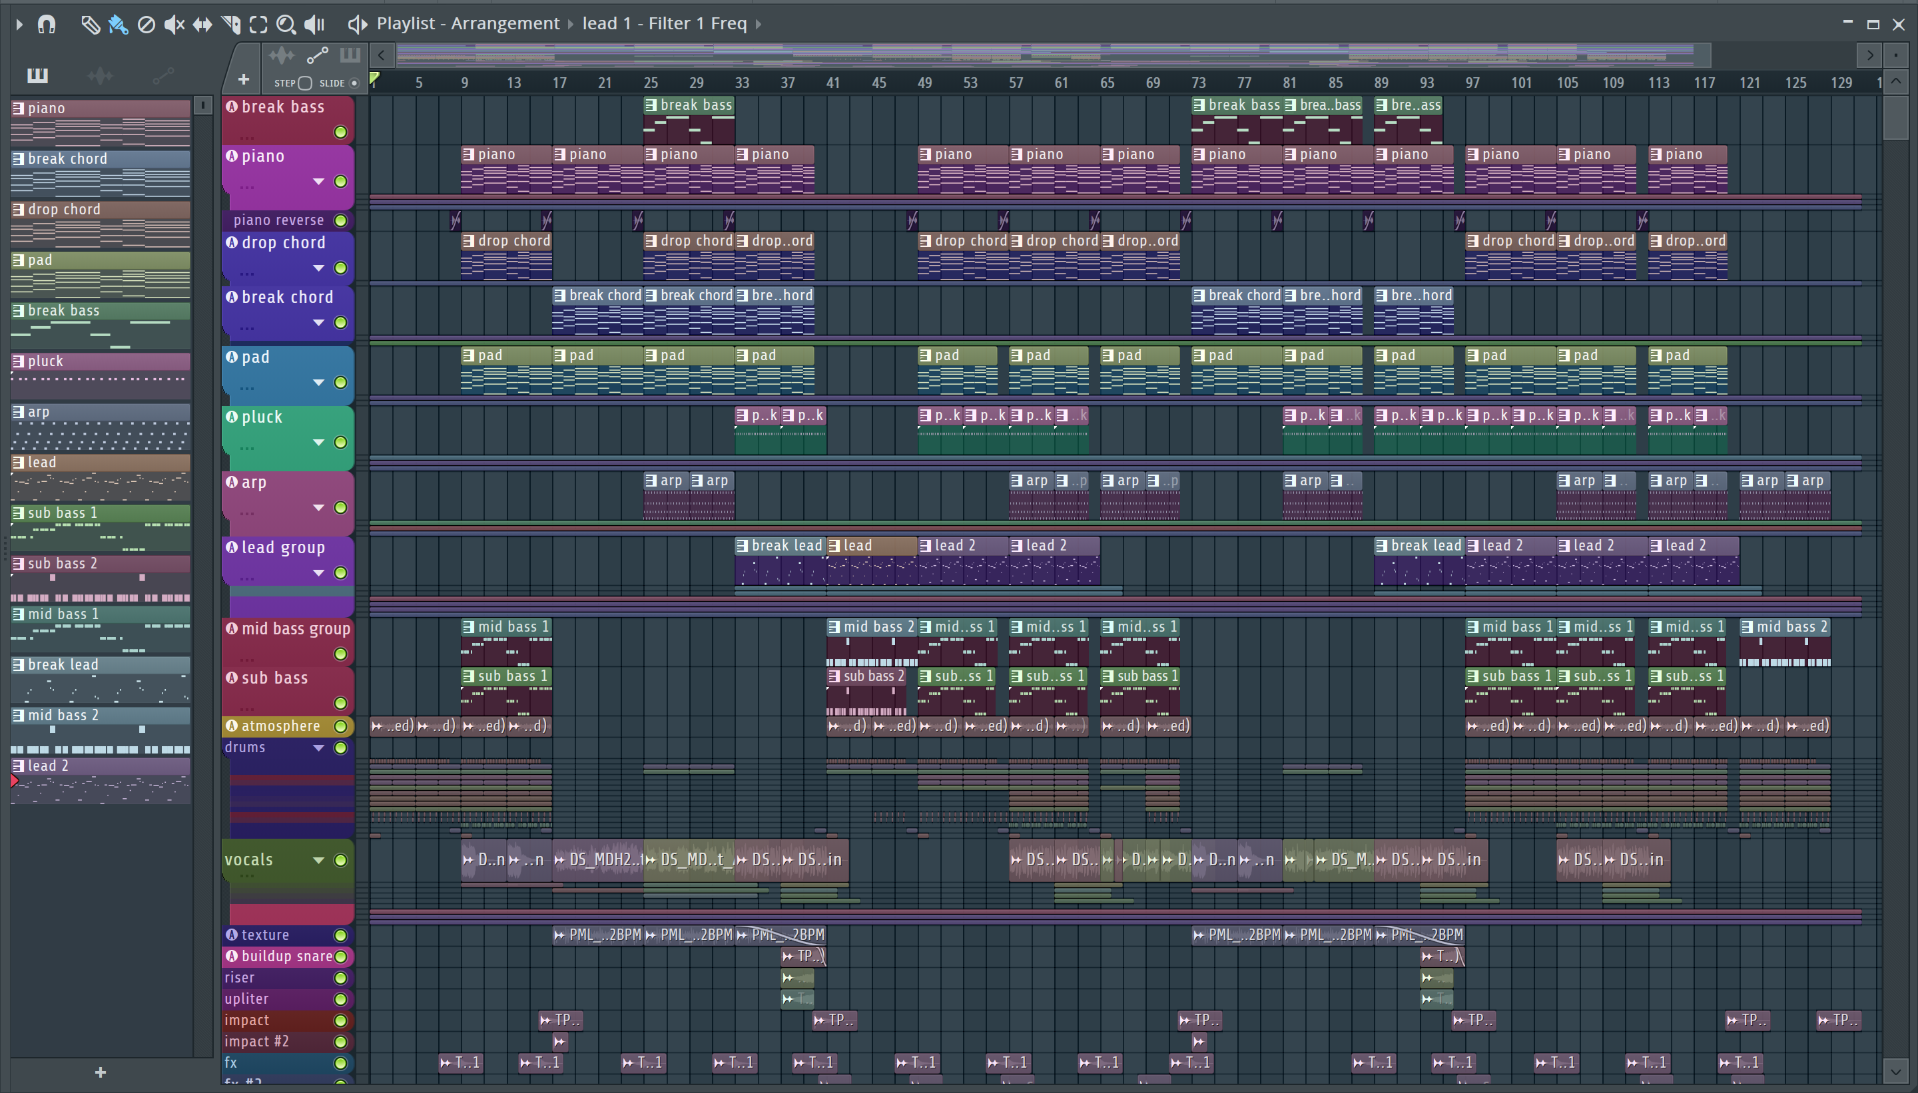Click the speaker icon beside Playlist title
This screenshot has width=1918, height=1093.
tap(358, 24)
